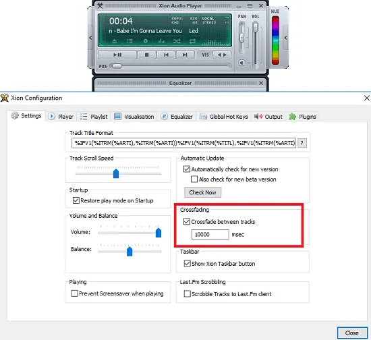Image resolution: width=371 pixels, height=340 pixels.
Task: Enable the shuffle icon in the player display
Action: point(177,41)
